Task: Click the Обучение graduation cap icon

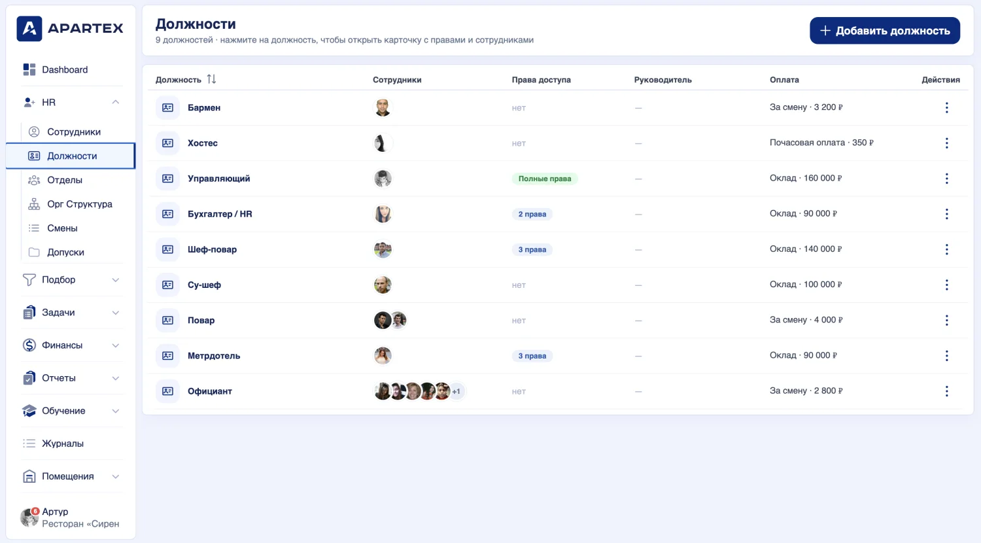Action: 29,410
